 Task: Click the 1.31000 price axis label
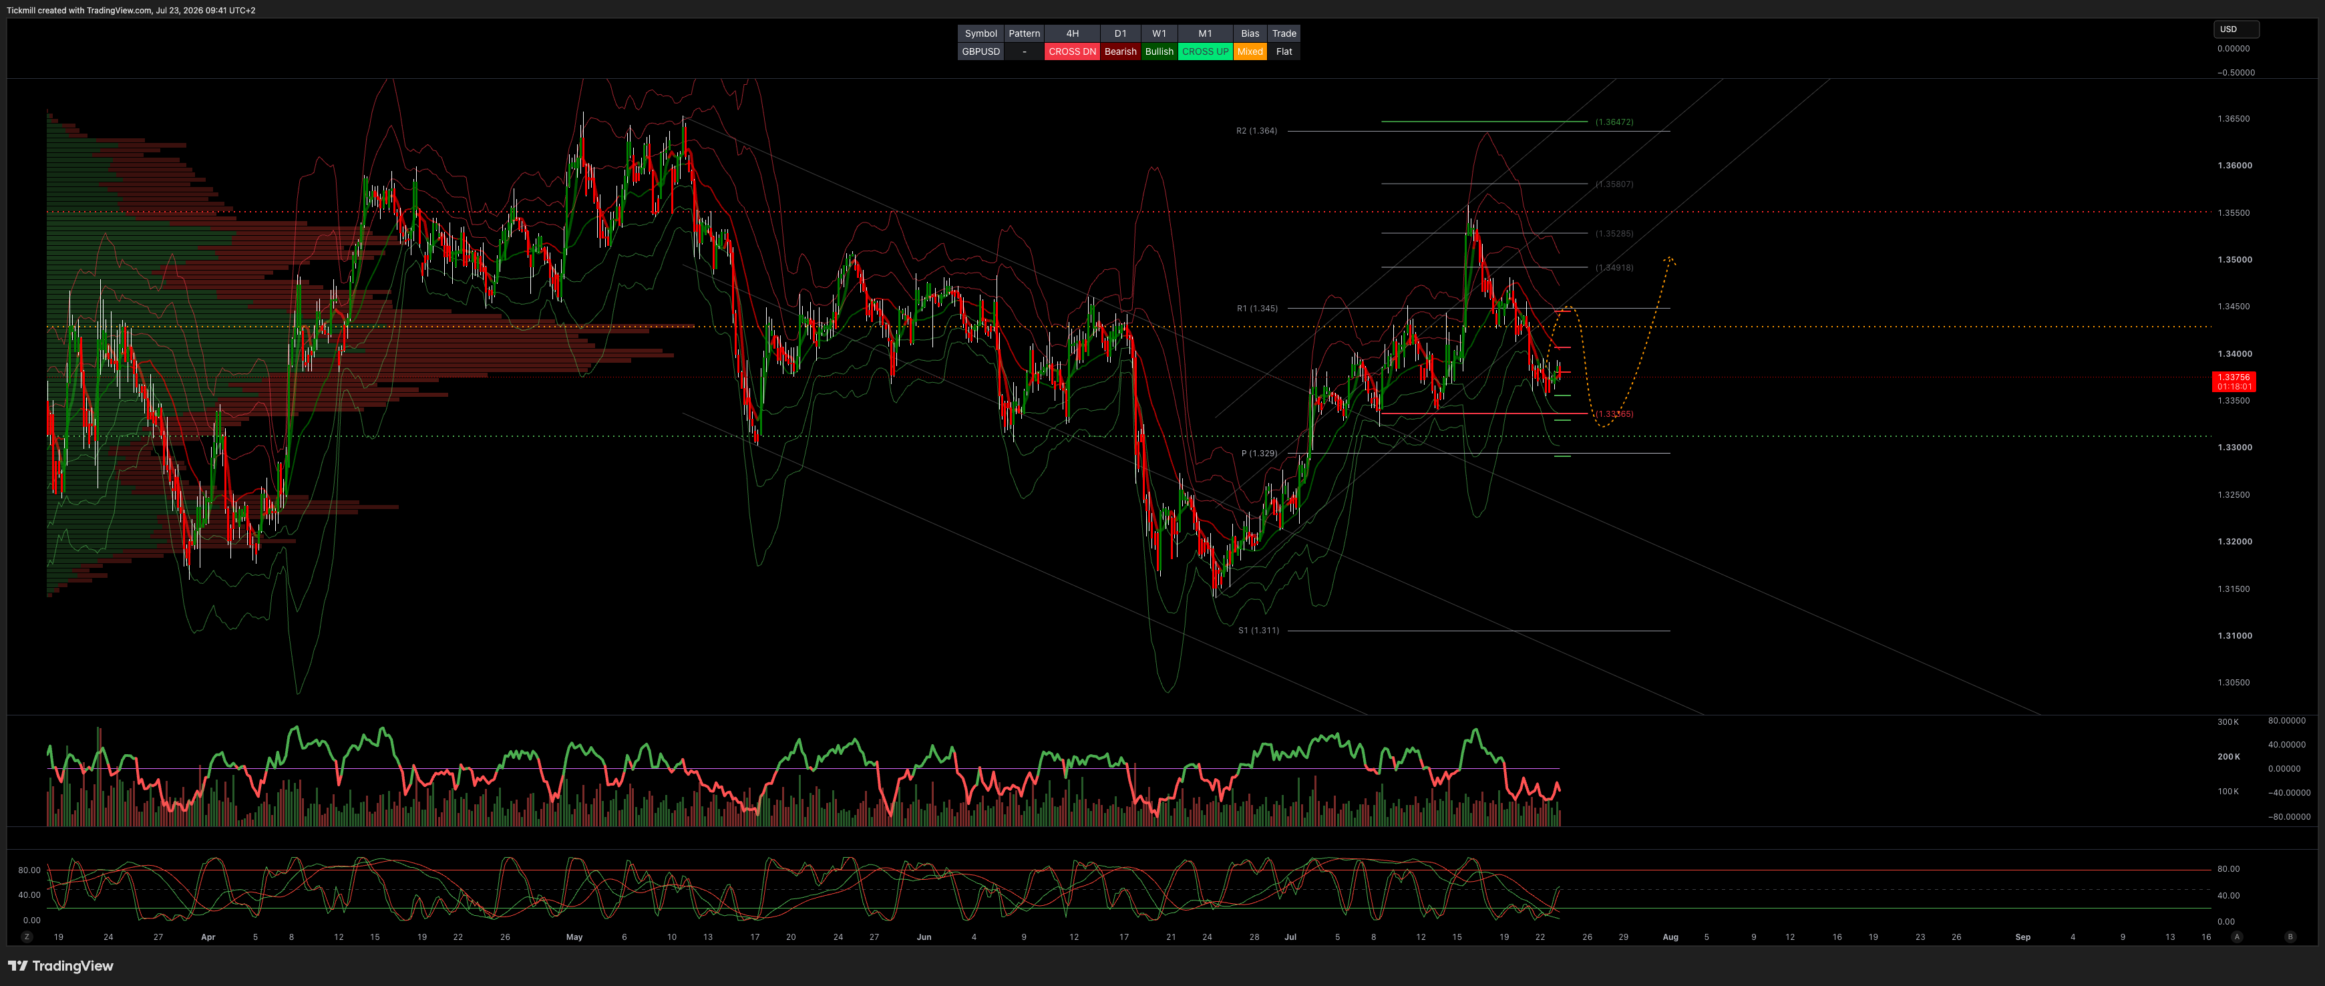2234,636
